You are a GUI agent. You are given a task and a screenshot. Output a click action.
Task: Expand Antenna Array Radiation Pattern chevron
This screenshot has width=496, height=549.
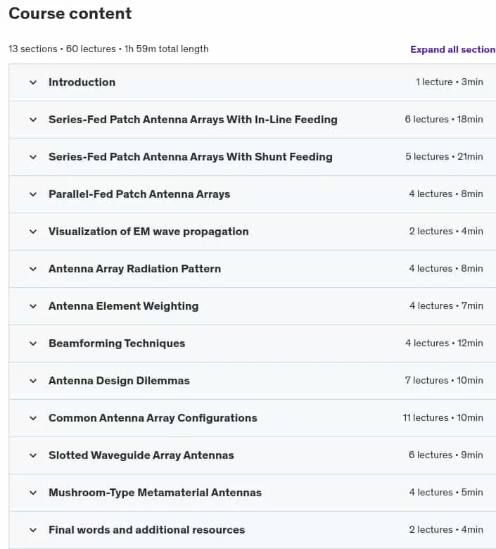tap(33, 270)
